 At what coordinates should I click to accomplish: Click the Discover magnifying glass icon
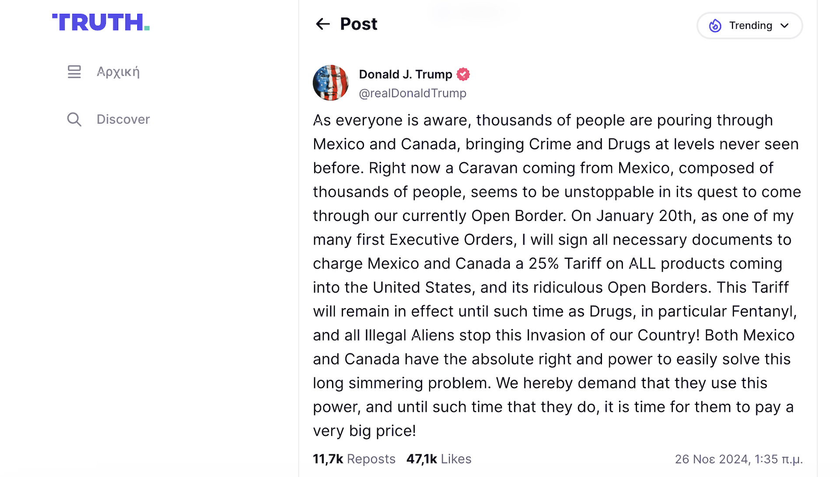coord(74,119)
